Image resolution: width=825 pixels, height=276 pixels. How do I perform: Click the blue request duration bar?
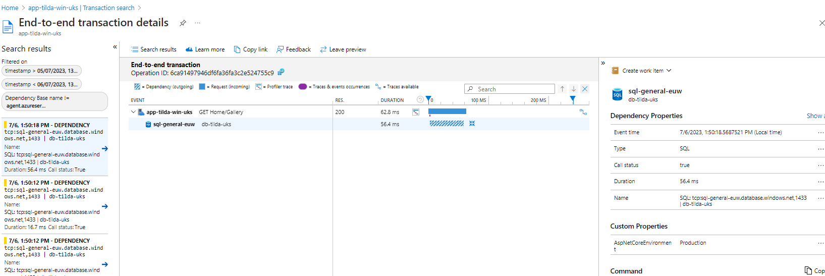point(447,111)
